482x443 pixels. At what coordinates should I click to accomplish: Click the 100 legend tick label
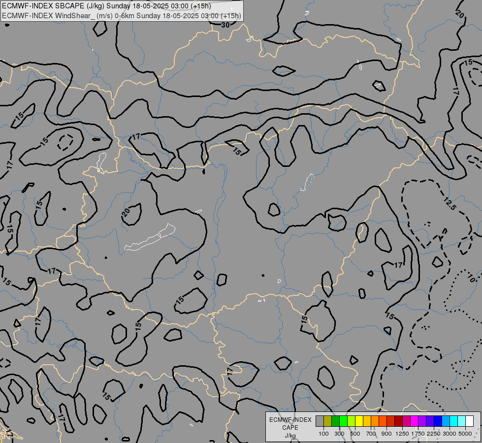[x=323, y=434]
